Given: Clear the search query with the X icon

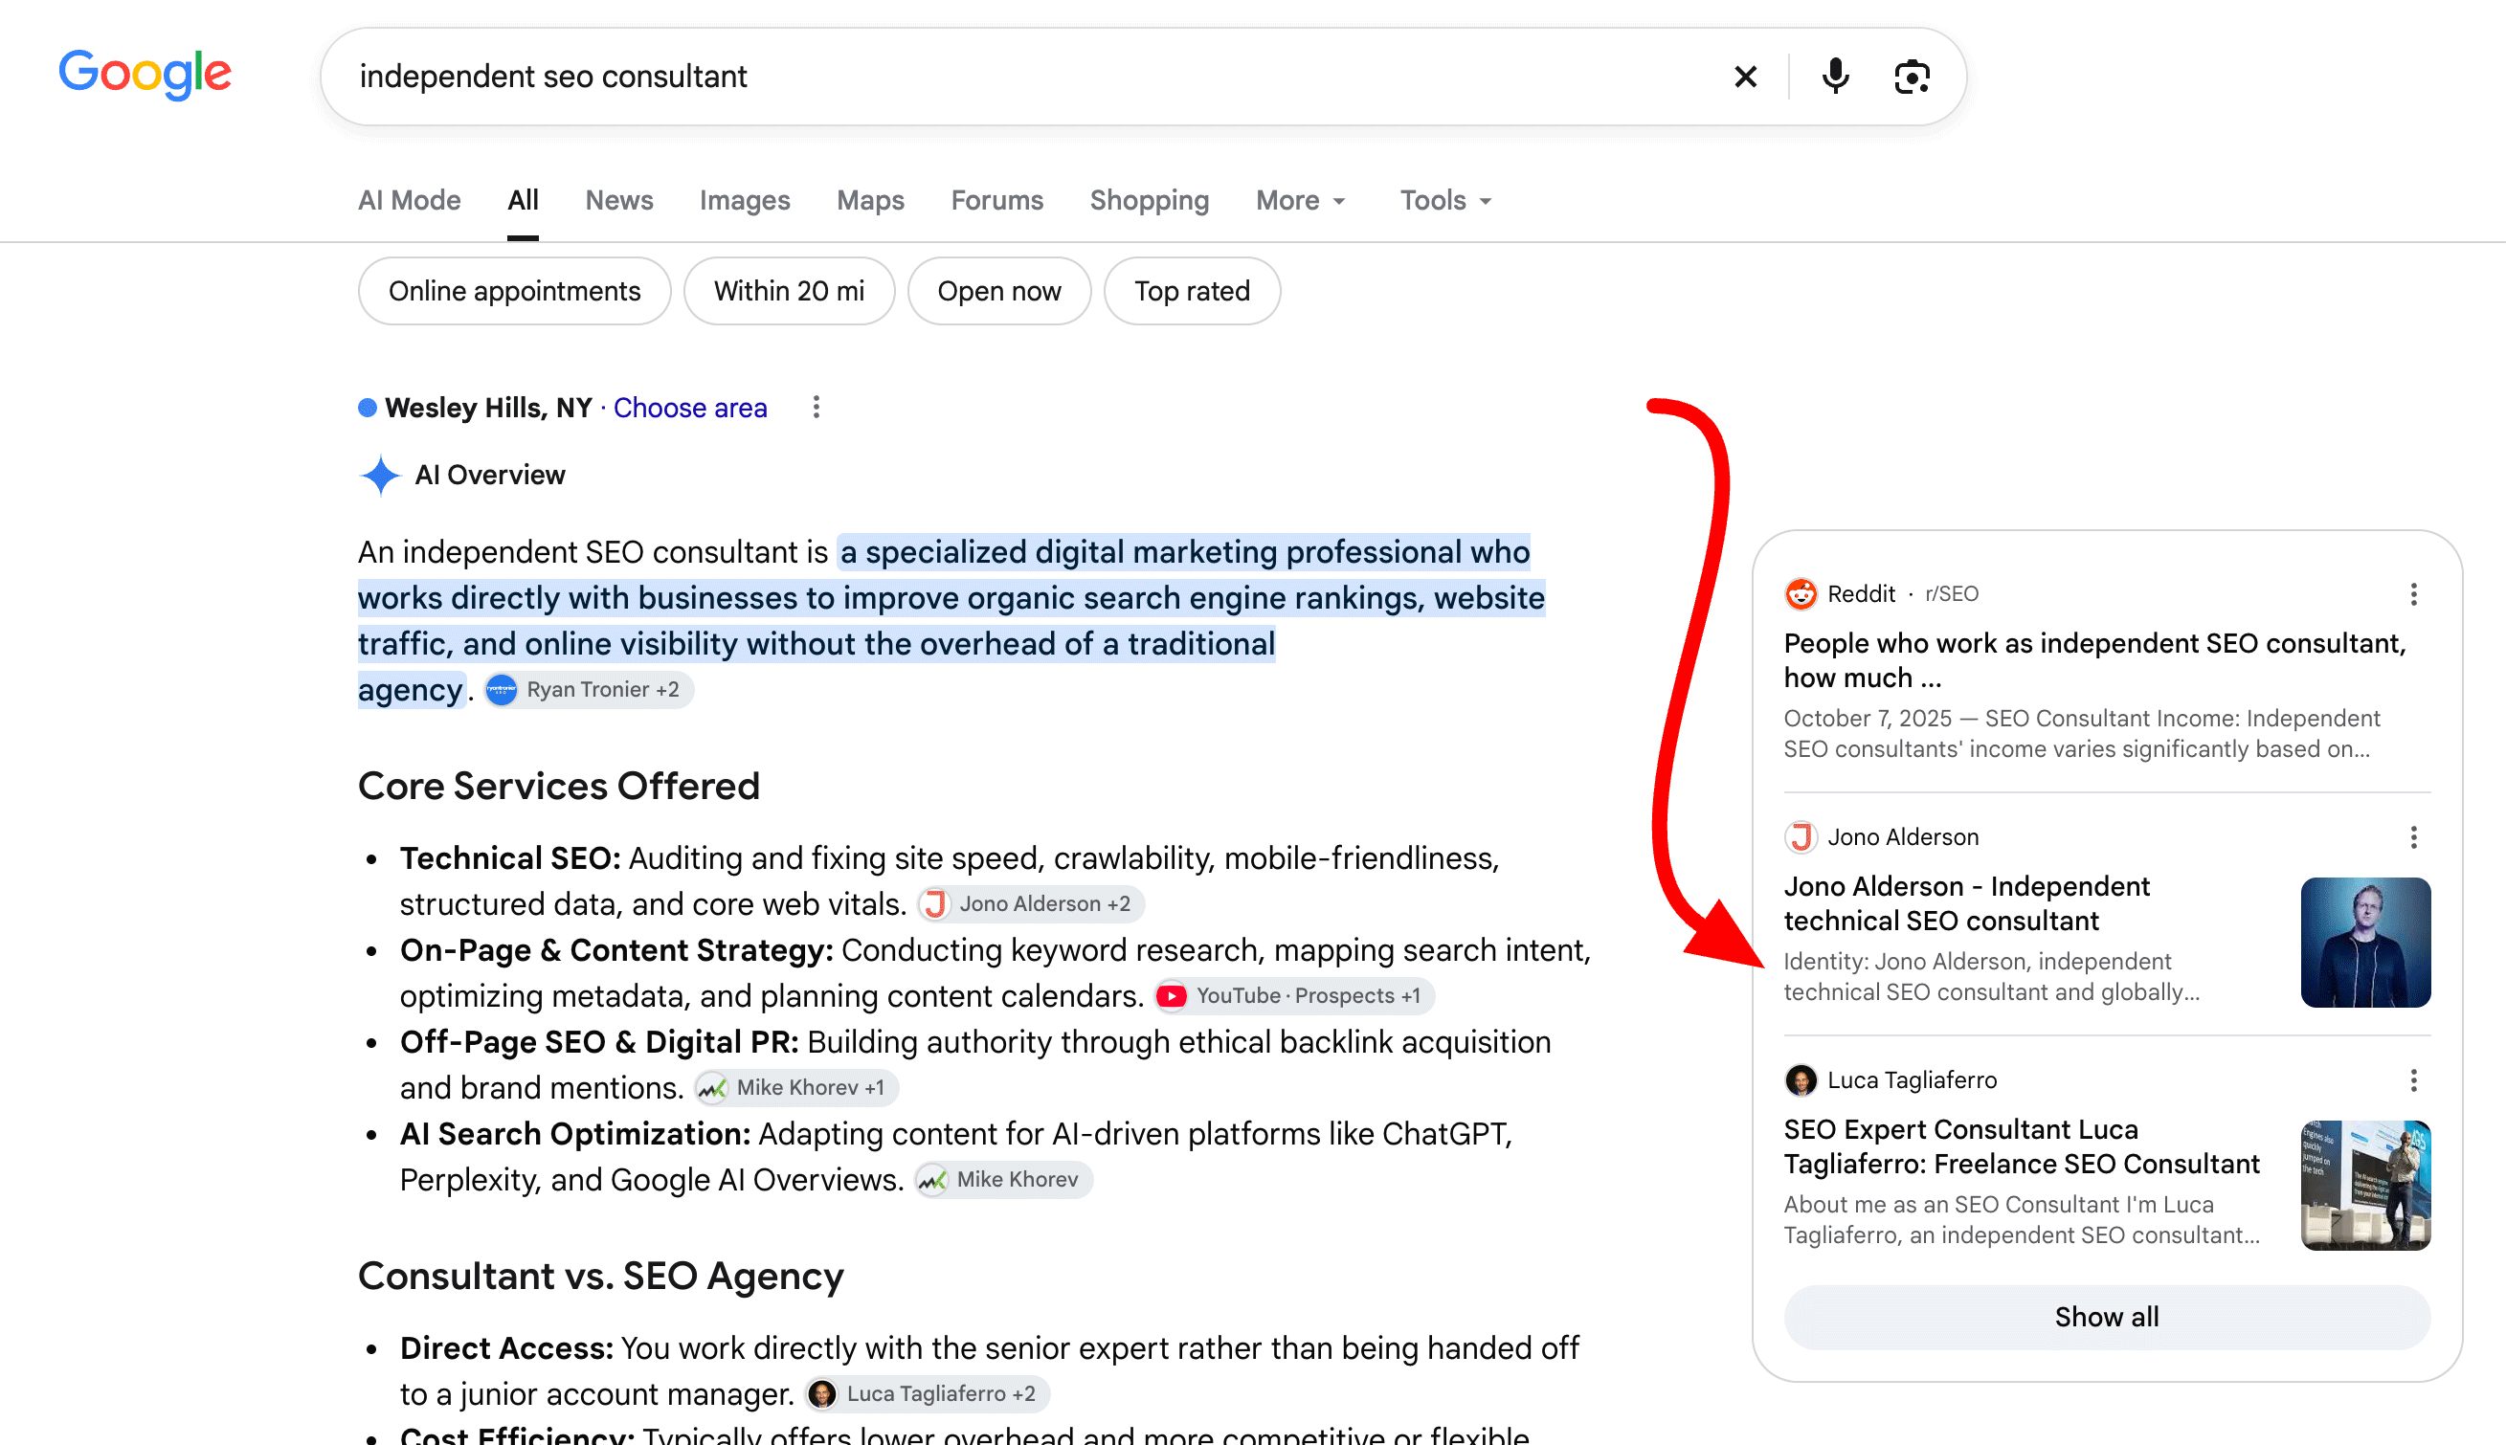Looking at the screenshot, I should point(1745,77).
